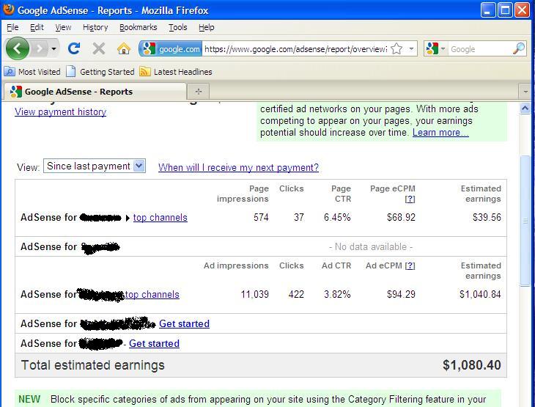Image resolution: width=535 pixels, height=407 pixels.
Task: Open the Bookmarks menu
Action: tap(138, 27)
